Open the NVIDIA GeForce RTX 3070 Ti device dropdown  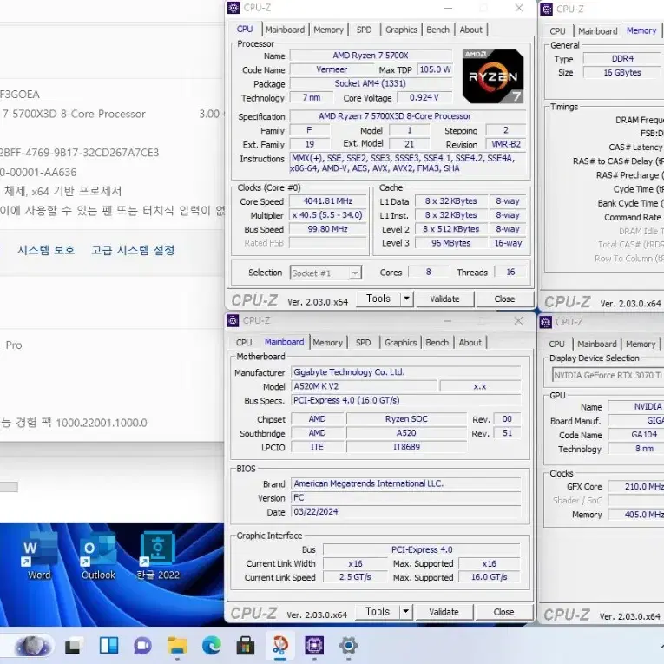coord(608,375)
